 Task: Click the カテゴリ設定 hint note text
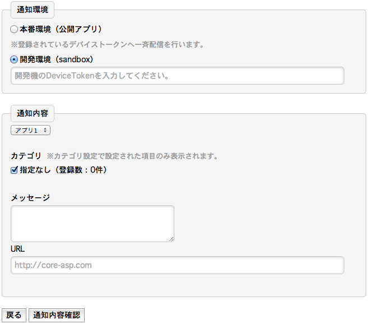(x=132, y=156)
